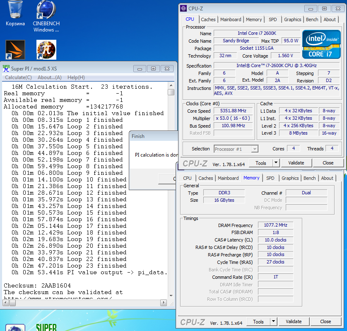
Task: Select CPU tab in top CPU-Z window
Action: (190, 19)
